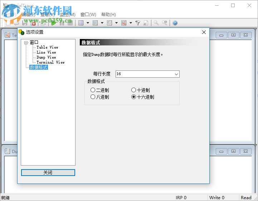This screenshot has width=258, height=201.
Task: Select 数据格式 in options tree
Action: (x=39, y=67)
